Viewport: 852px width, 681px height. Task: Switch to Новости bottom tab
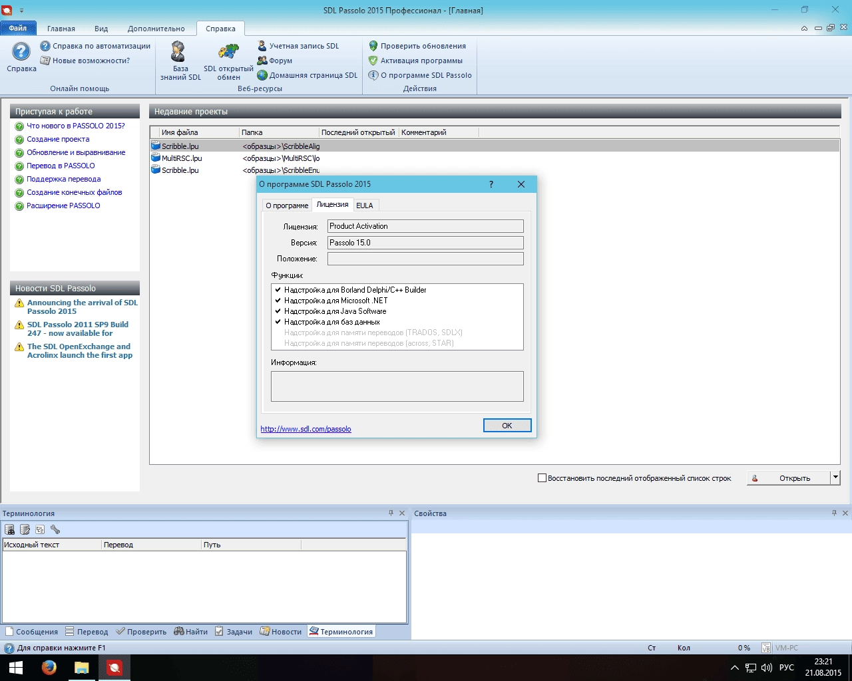tap(281, 632)
